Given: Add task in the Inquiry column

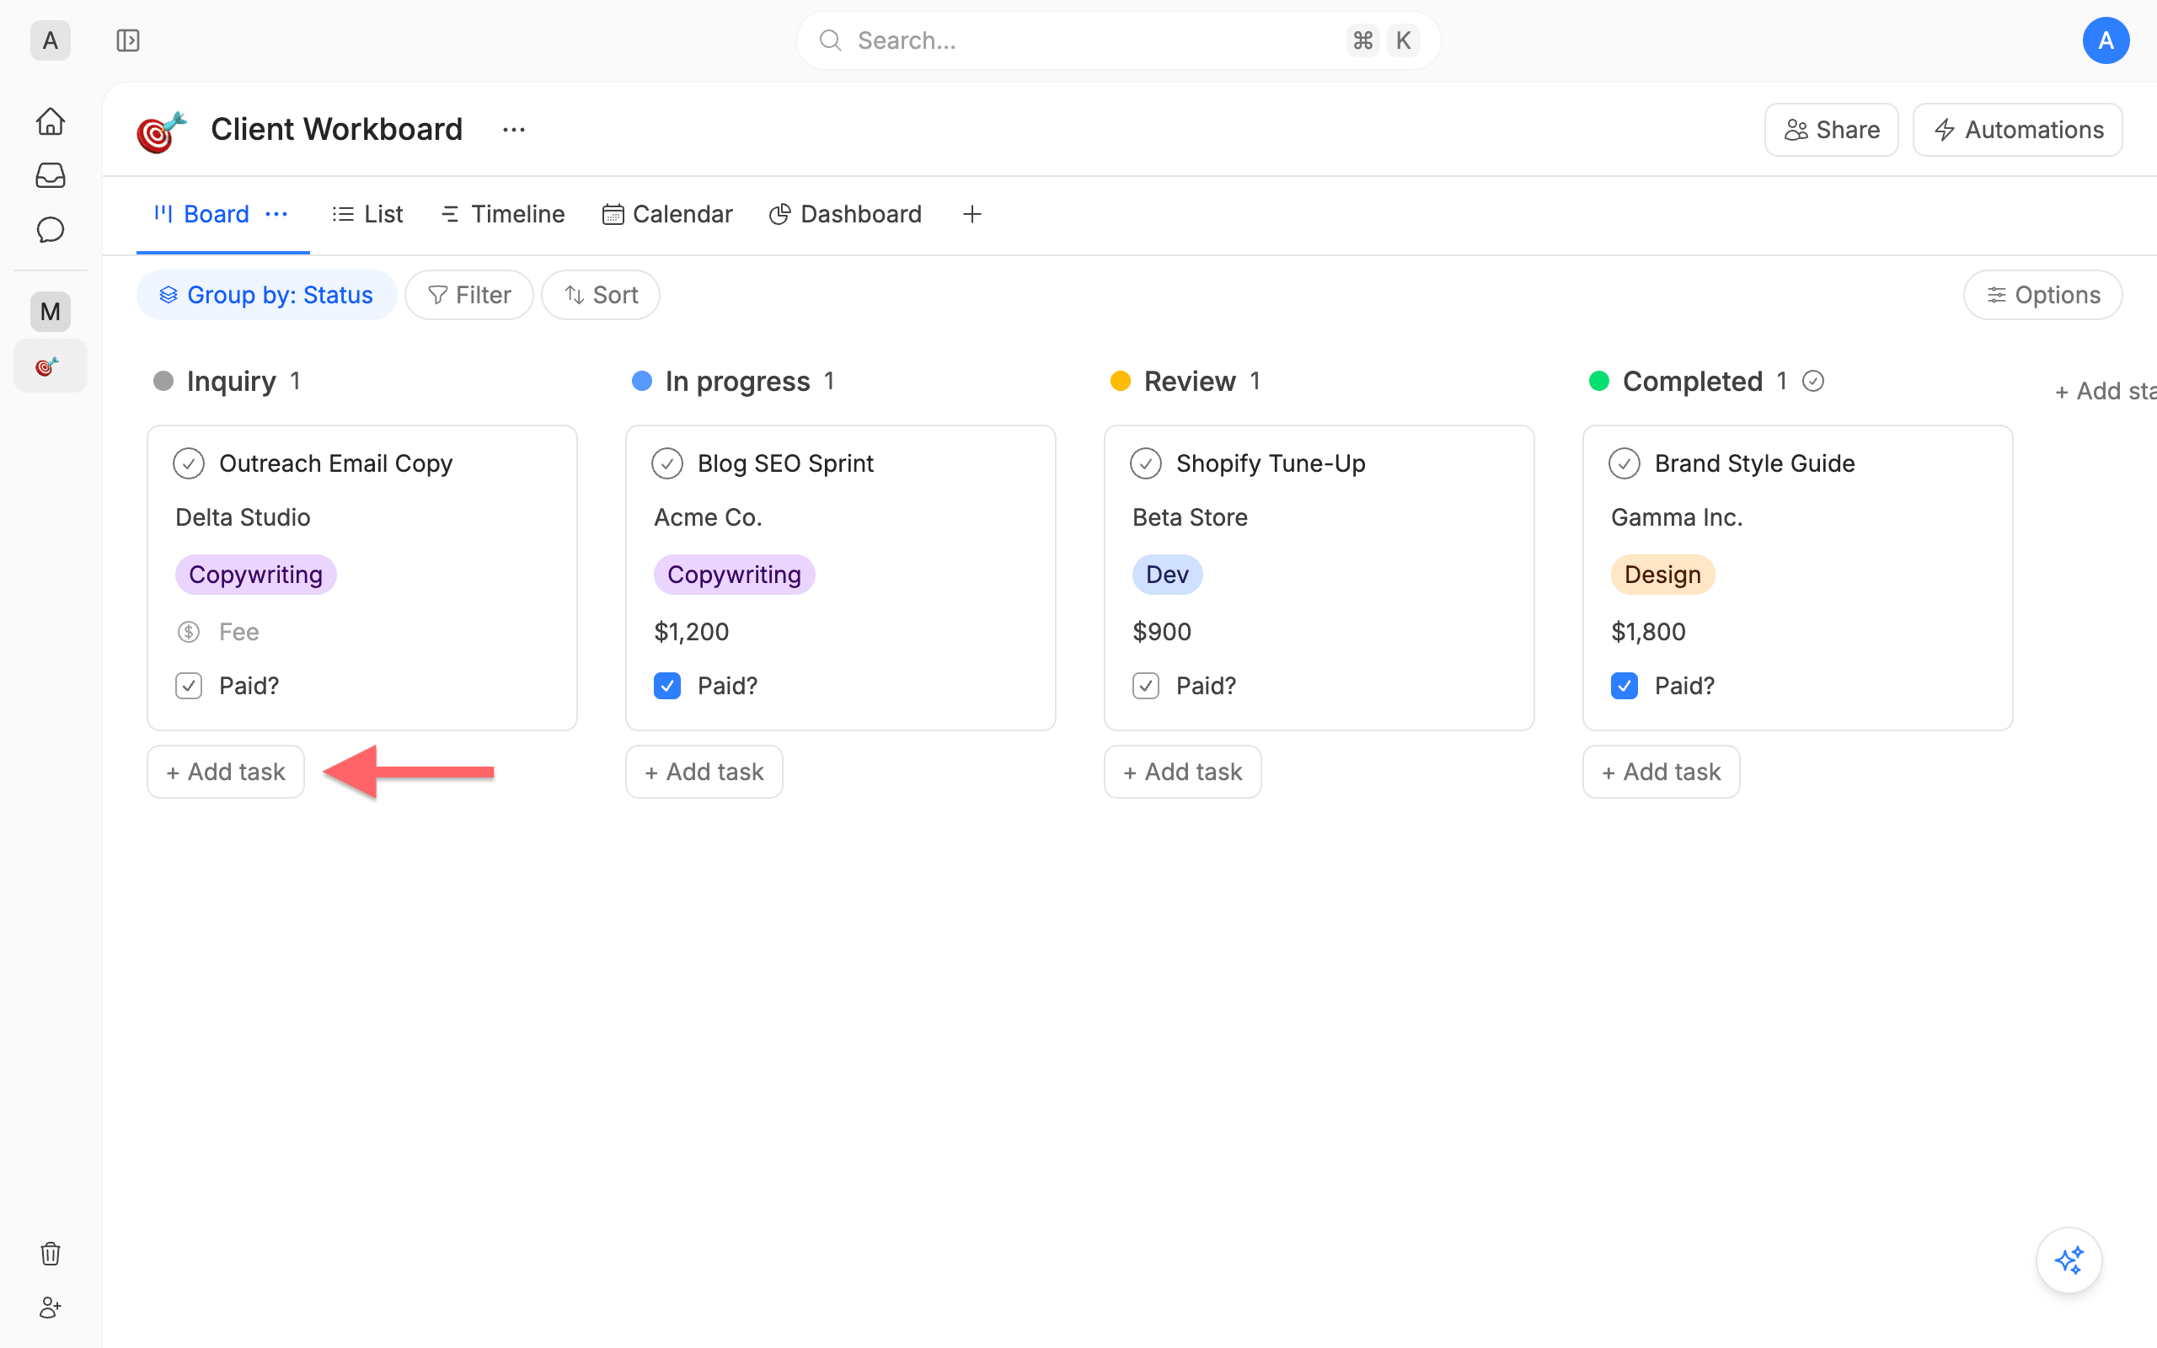Looking at the screenshot, I should (x=226, y=772).
